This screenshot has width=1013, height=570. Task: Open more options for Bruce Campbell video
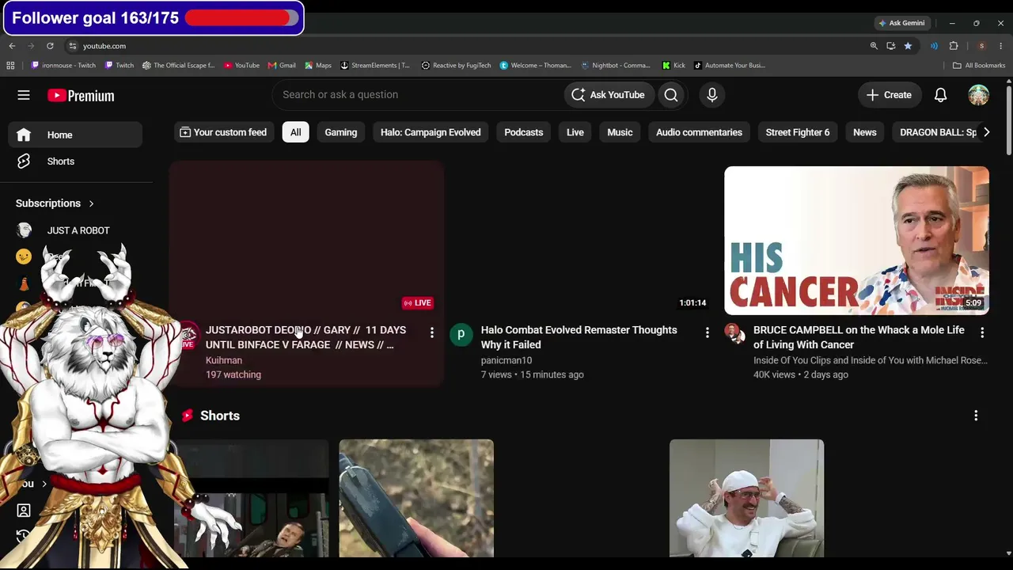[982, 332]
